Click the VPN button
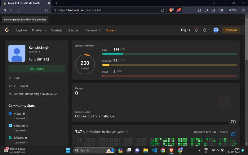Viewport: 248px width, 155px height. tap(233, 10)
